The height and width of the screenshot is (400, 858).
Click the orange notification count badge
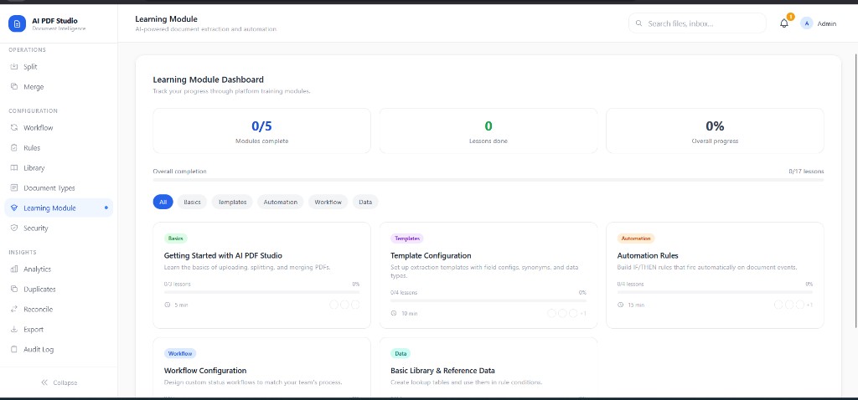[790, 17]
